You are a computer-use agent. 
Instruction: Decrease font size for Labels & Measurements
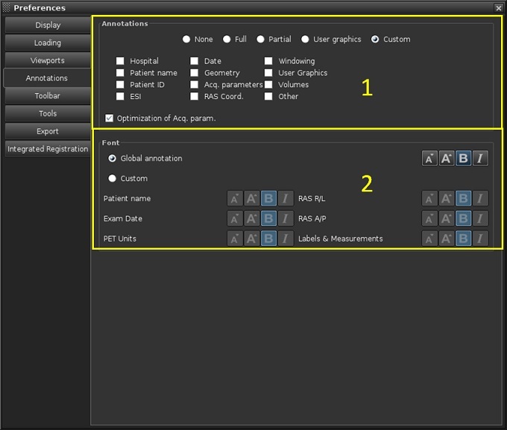coord(429,239)
